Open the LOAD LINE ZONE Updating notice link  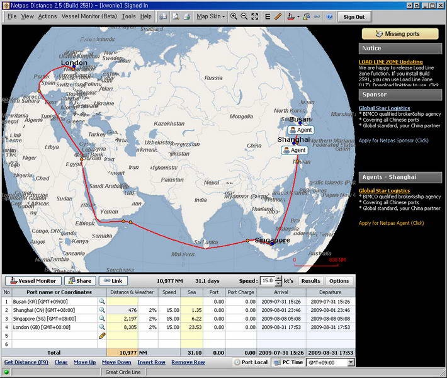click(x=390, y=62)
